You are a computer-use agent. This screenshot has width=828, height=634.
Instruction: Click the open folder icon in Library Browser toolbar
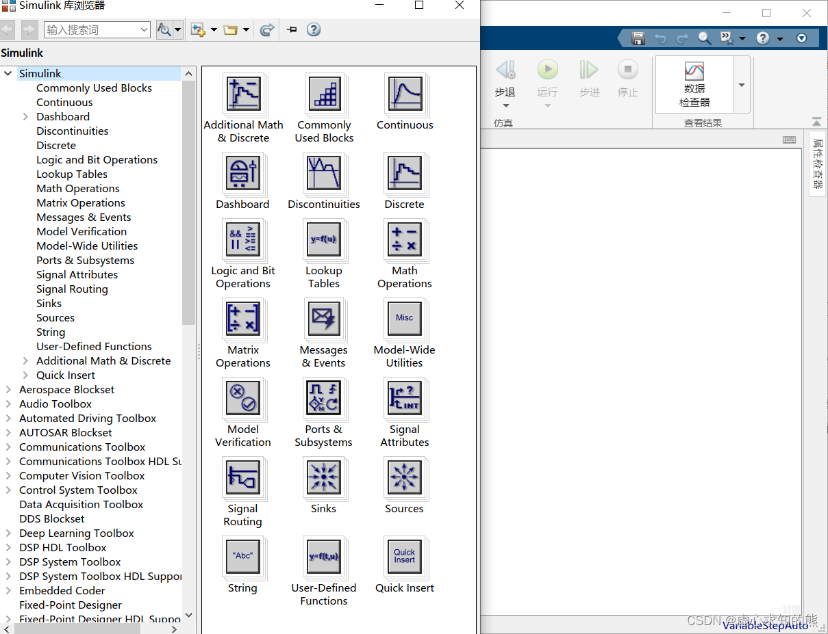click(x=230, y=29)
